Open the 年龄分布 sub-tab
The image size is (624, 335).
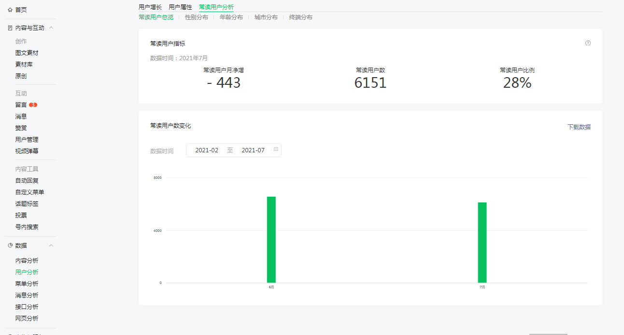point(231,17)
